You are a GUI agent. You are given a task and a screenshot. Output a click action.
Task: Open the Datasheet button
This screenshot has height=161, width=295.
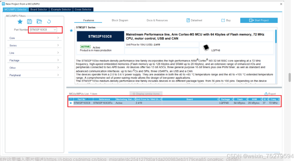click(x=194, y=20)
